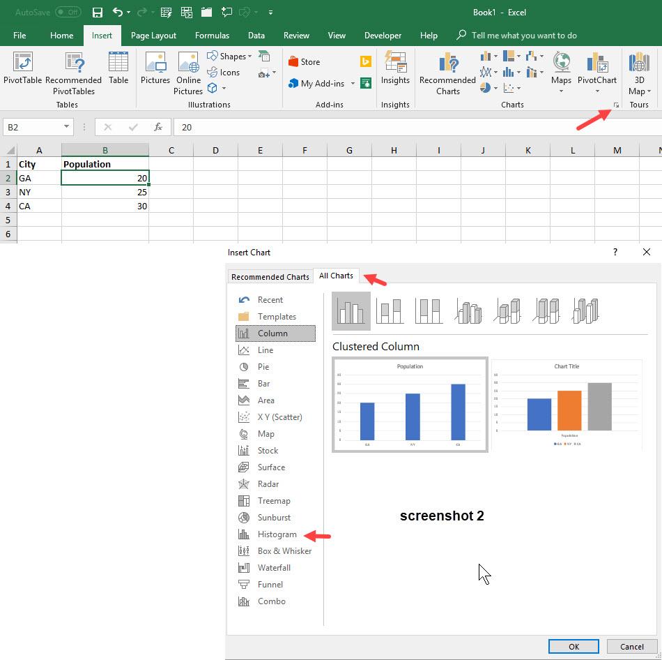
Task: Switch to Recommended Charts tab in dialog
Action: (270, 277)
